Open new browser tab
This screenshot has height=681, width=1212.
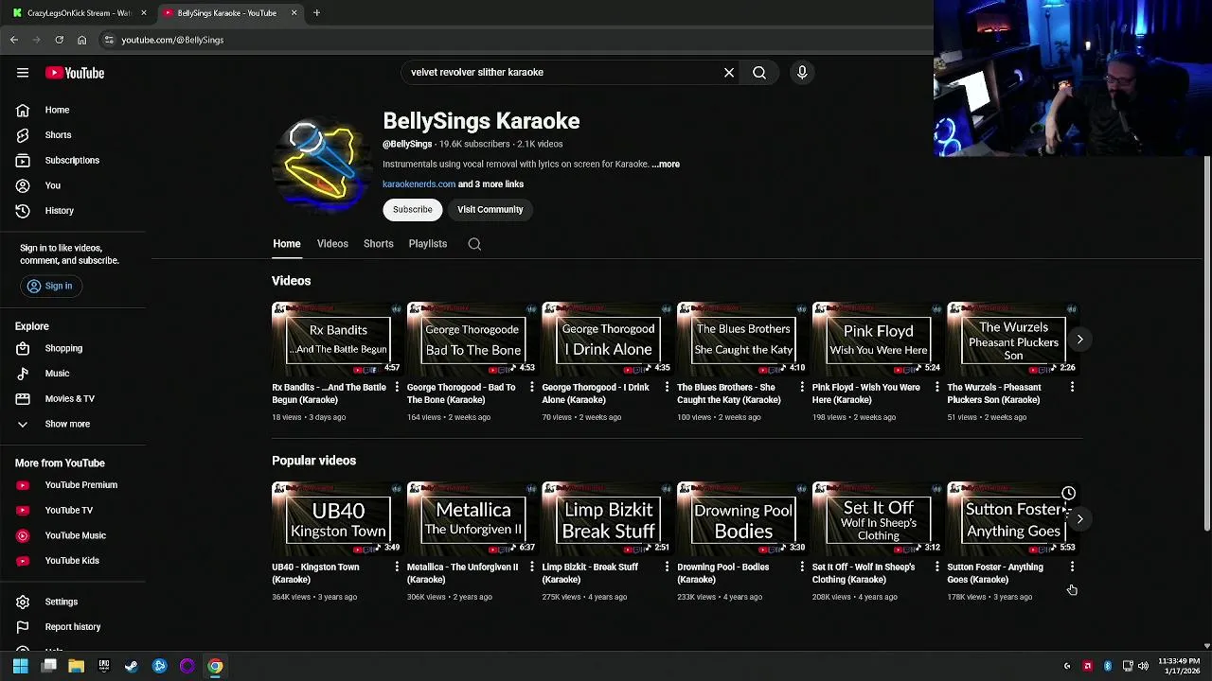316,13
